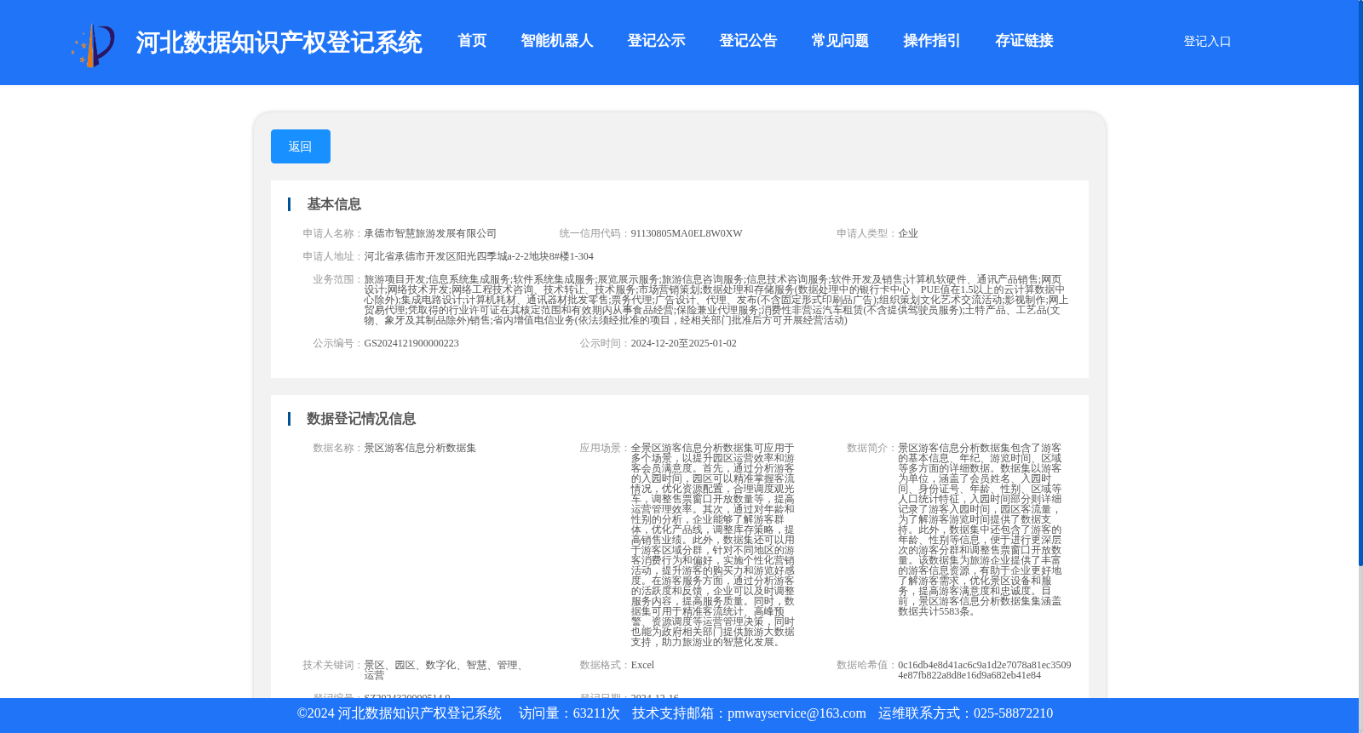Select applicant name 承德市智慧旅游发展有限公司
This screenshot has height=733, width=1363.
point(430,233)
